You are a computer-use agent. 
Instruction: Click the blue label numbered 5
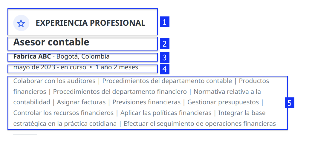[x=290, y=103]
